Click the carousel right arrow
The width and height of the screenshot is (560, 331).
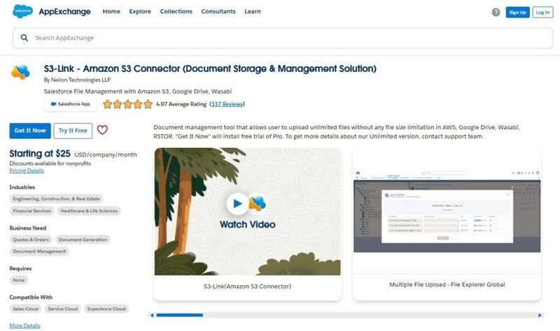tap(540, 316)
